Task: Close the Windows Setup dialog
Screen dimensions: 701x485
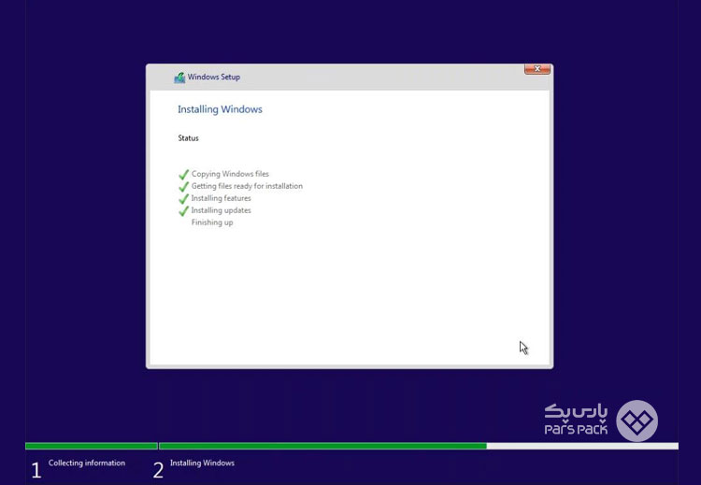Action: [x=536, y=69]
